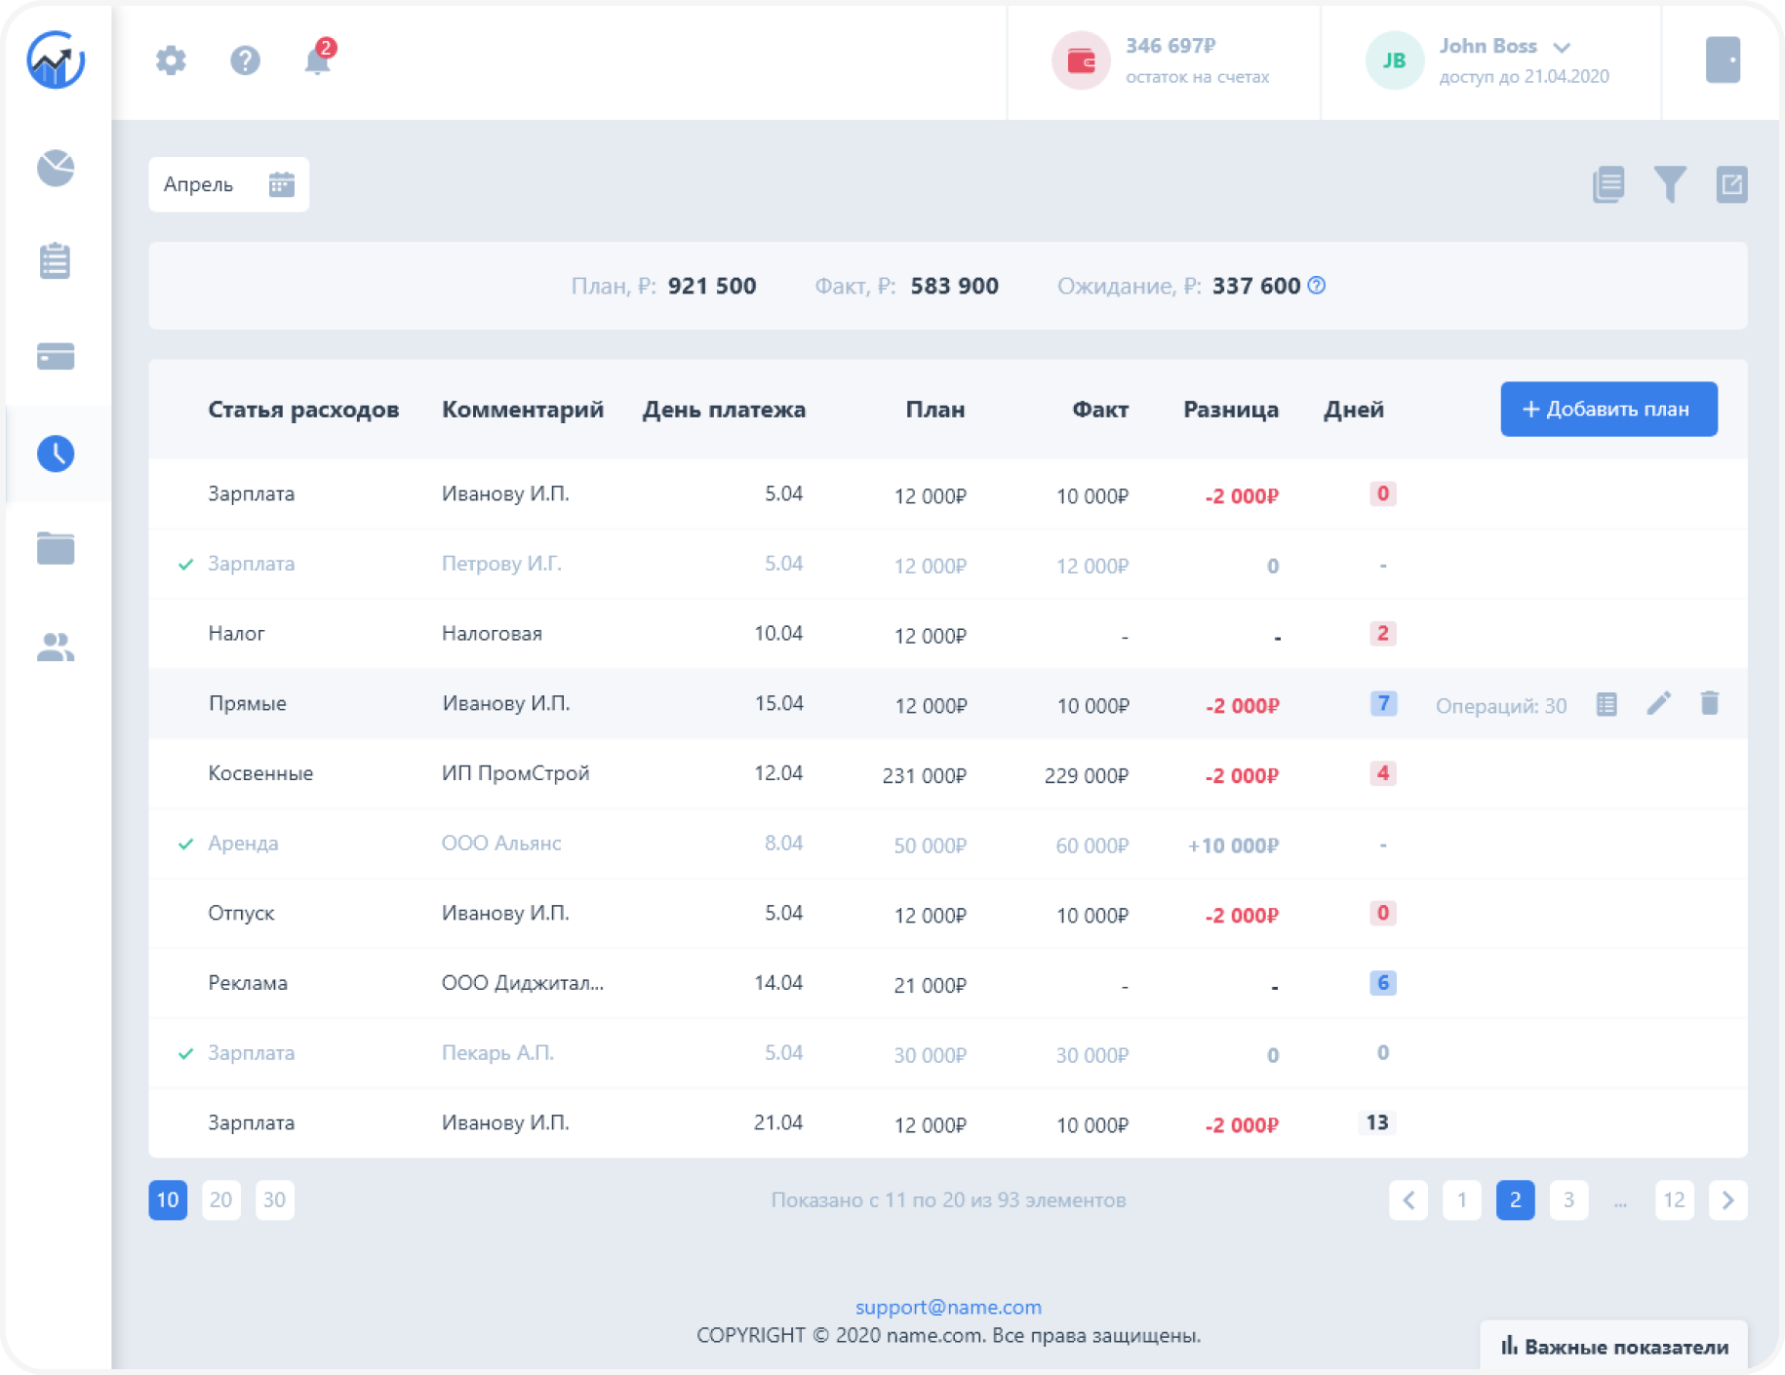Toggle the checkmark on the Аренда row
Viewport: 1785px width, 1375px height.
pyautogui.click(x=185, y=844)
